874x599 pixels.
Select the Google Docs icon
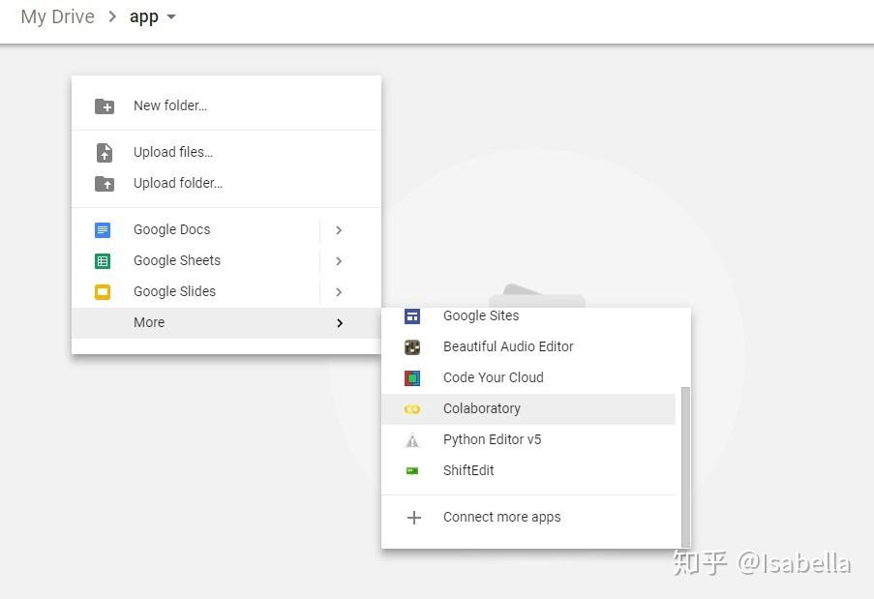point(104,229)
